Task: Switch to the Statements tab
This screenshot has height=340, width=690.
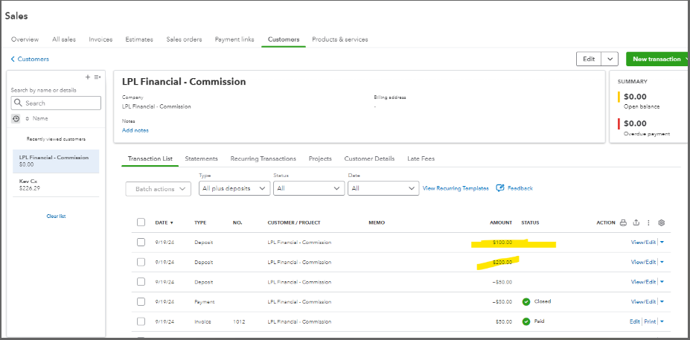Action: (x=201, y=158)
